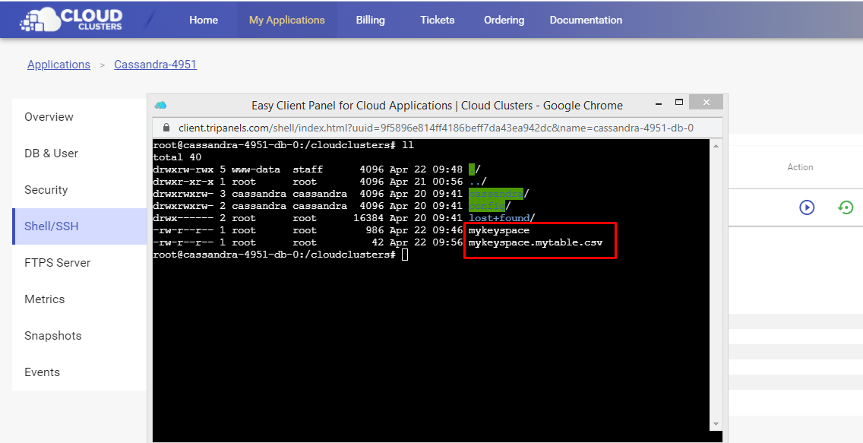Click the 'll' command on first line
863x443 pixels.
click(408, 145)
